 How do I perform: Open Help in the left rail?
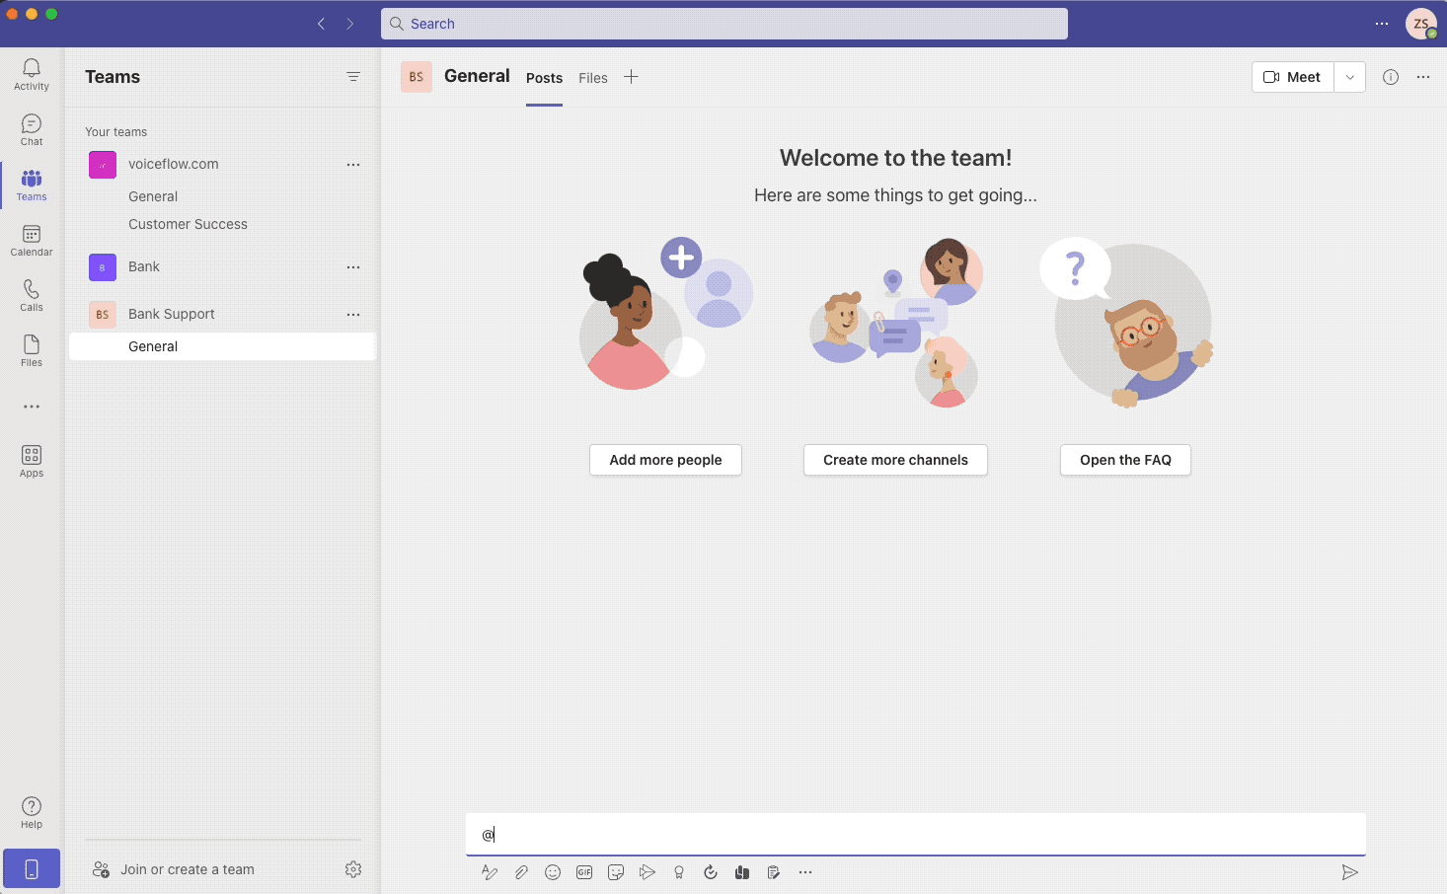tap(32, 813)
